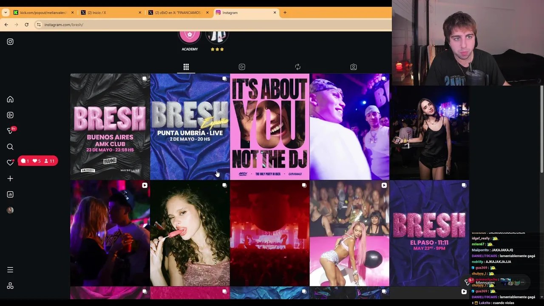Open site information icon in address bar
The image size is (544, 306).
pos(39,25)
